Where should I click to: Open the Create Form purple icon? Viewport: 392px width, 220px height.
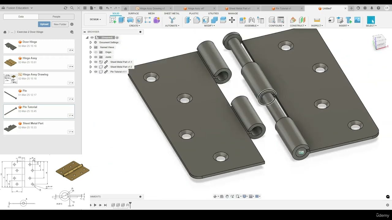[x=156, y=20]
